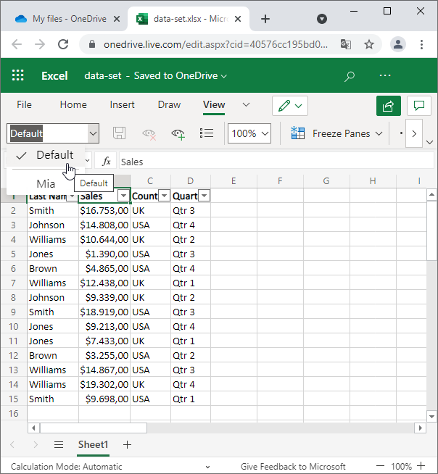The image size is (438, 474).
Task: Click the new sheet view eye icon
Action: coord(178,133)
